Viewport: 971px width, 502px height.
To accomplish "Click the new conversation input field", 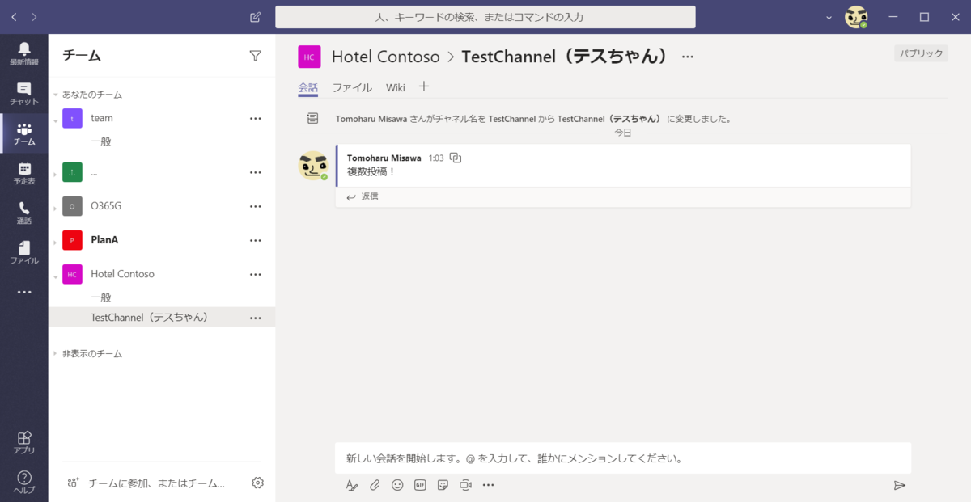I will (x=566, y=458).
